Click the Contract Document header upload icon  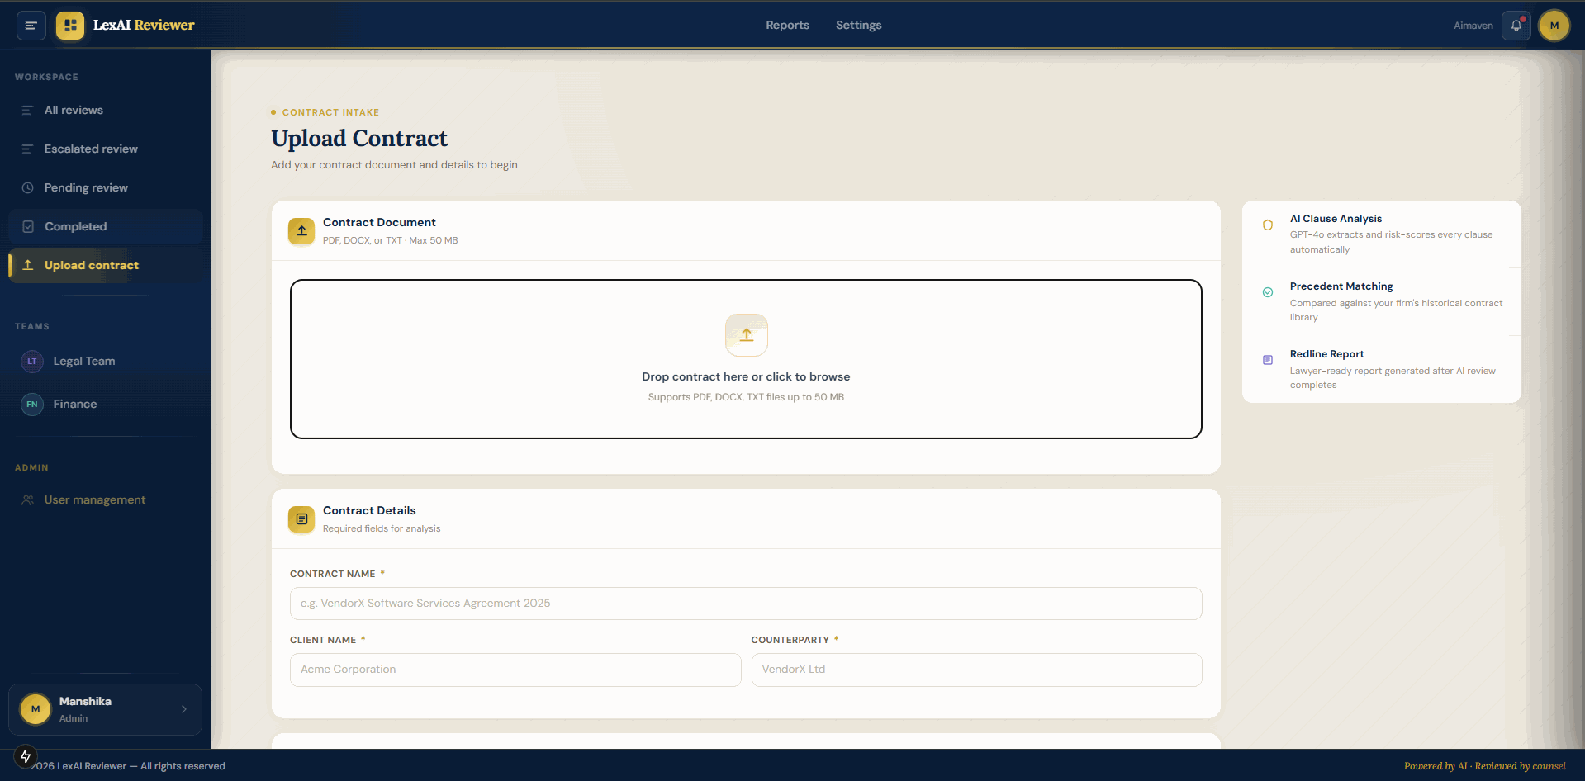(x=301, y=231)
